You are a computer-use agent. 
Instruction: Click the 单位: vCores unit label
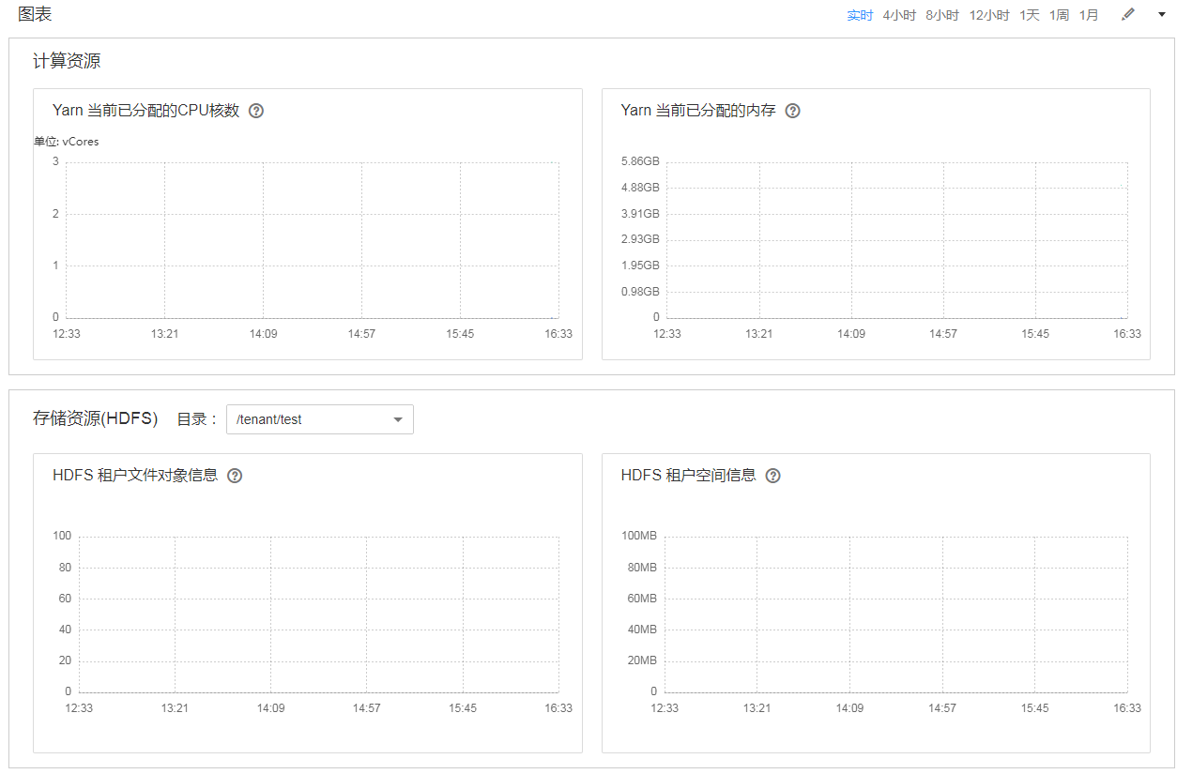tap(66, 142)
